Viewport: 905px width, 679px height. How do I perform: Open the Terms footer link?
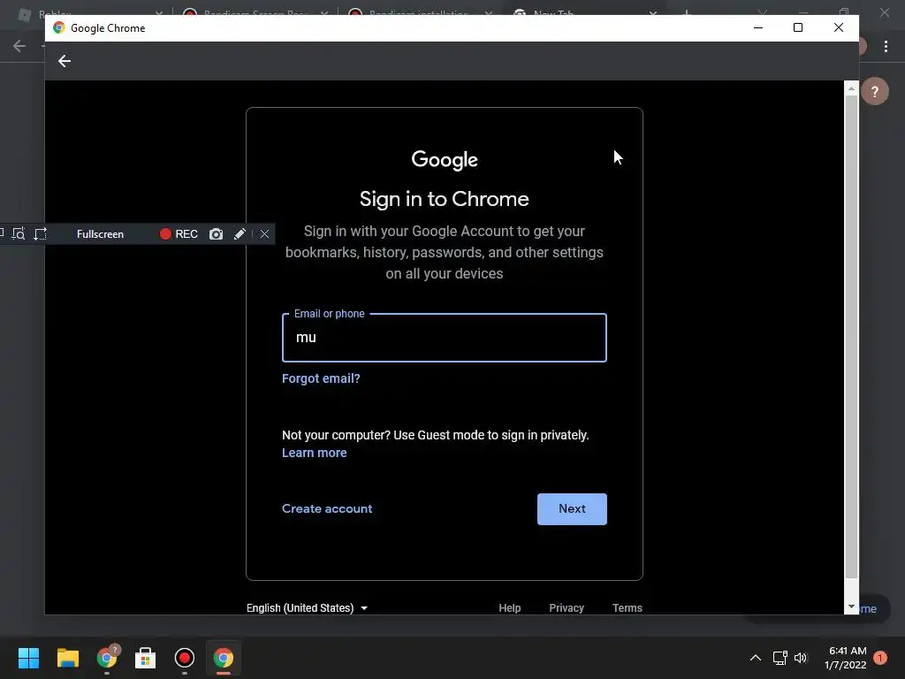(x=627, y=608)
